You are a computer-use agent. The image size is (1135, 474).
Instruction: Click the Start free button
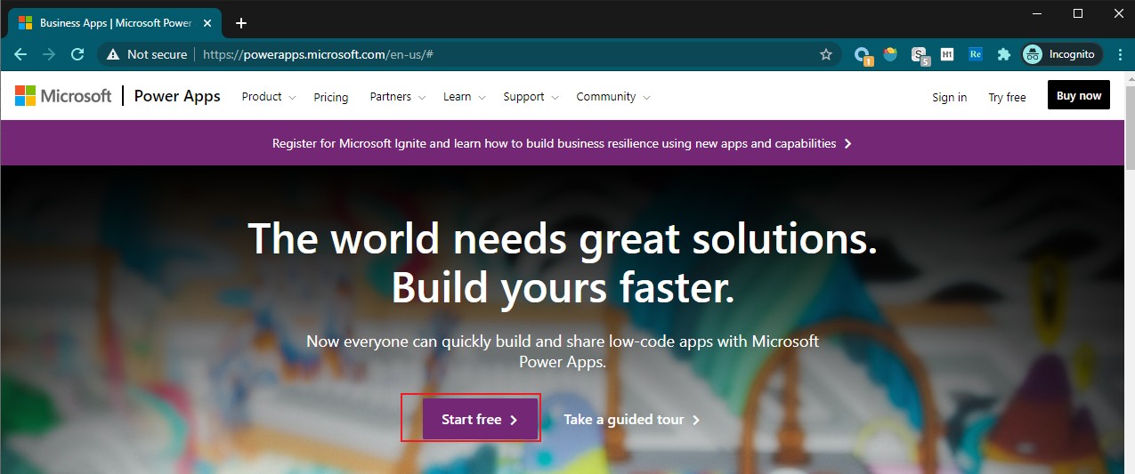(x=480, y=419)
